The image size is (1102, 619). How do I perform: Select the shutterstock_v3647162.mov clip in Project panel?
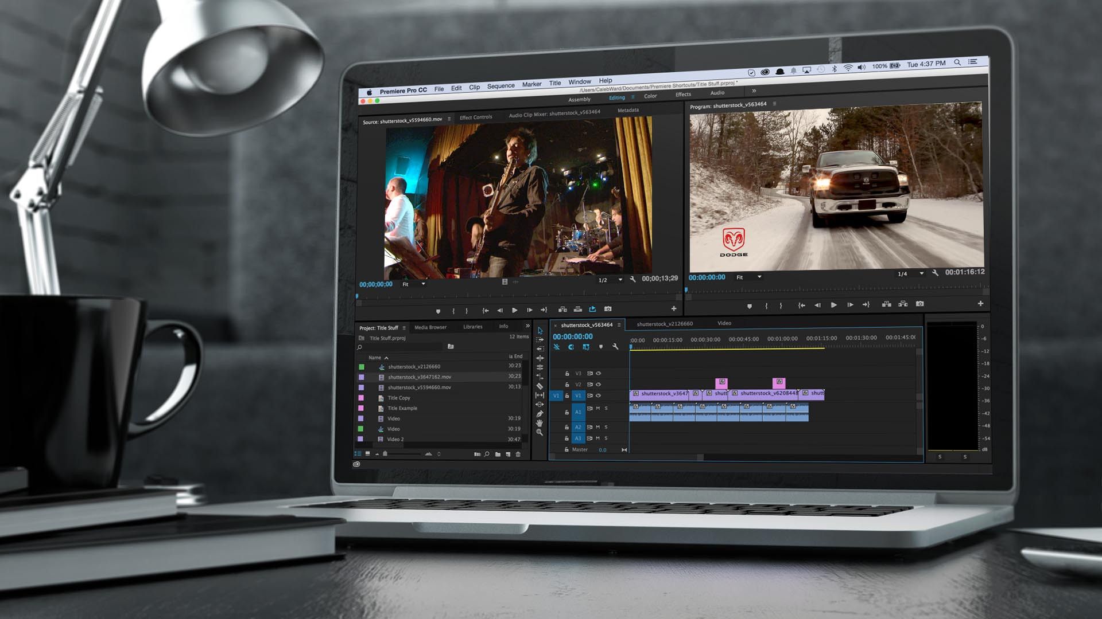point(418,377)
